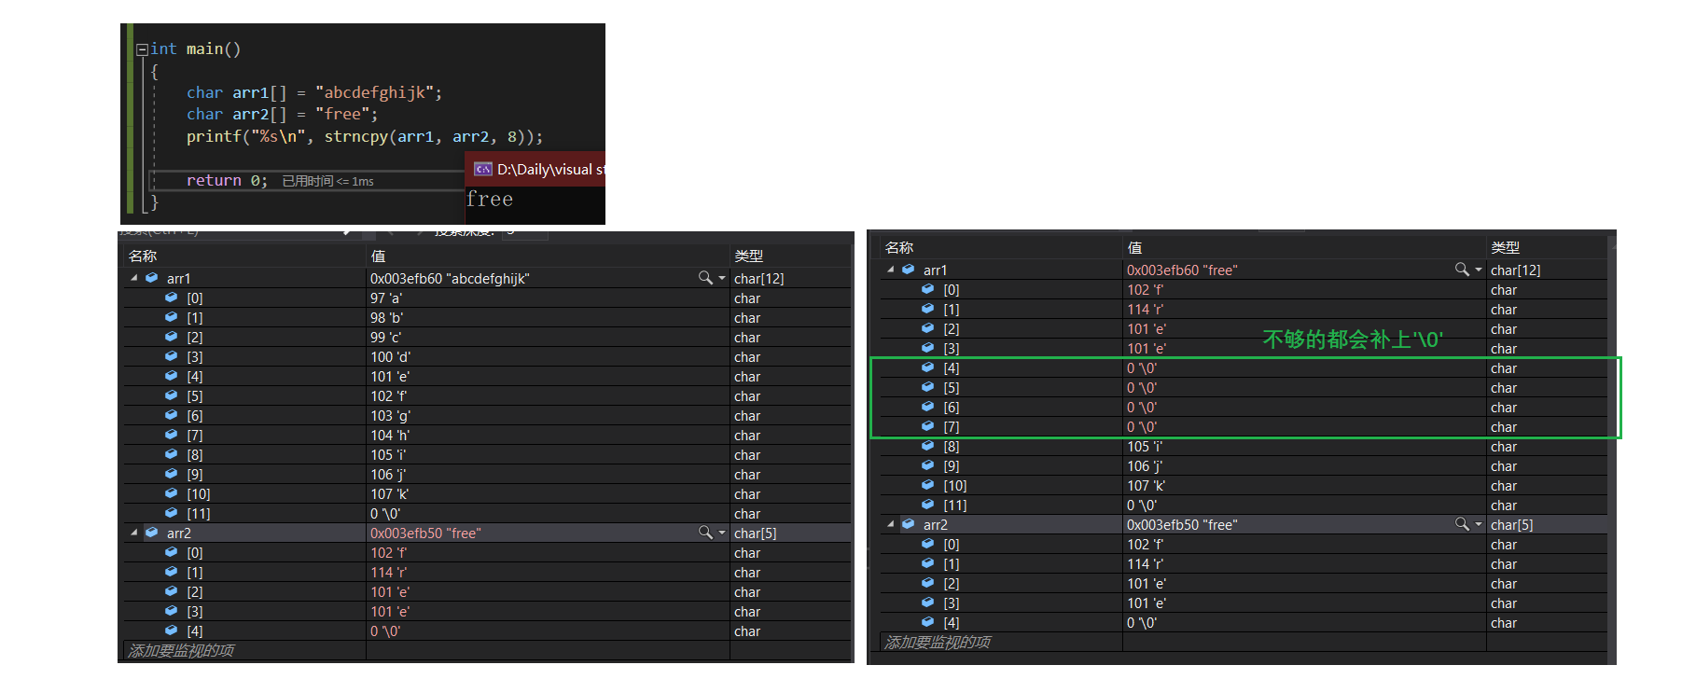Image resolution: width=1696 pixels, height=679 pixels.
Task: Click the console window icon beside D:\Daily
Action: (483, 169)
